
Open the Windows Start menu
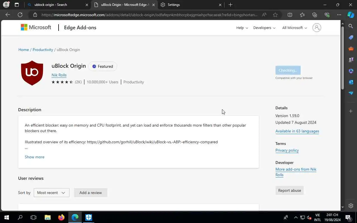click(x=7, y=217)
